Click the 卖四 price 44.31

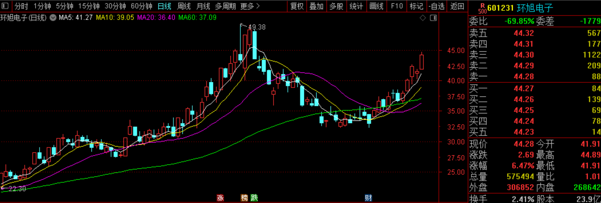pyautogui.click(x=524, y=44)
